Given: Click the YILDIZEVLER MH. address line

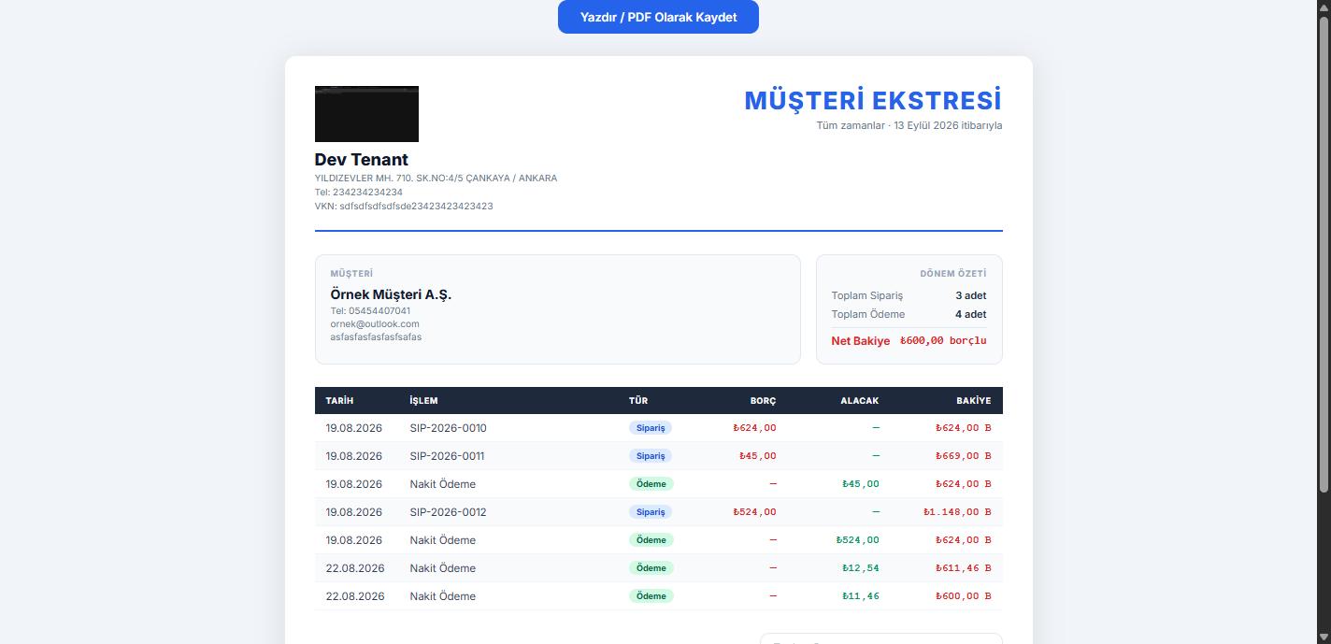Looking at the screenshot, I should point(436,178).
